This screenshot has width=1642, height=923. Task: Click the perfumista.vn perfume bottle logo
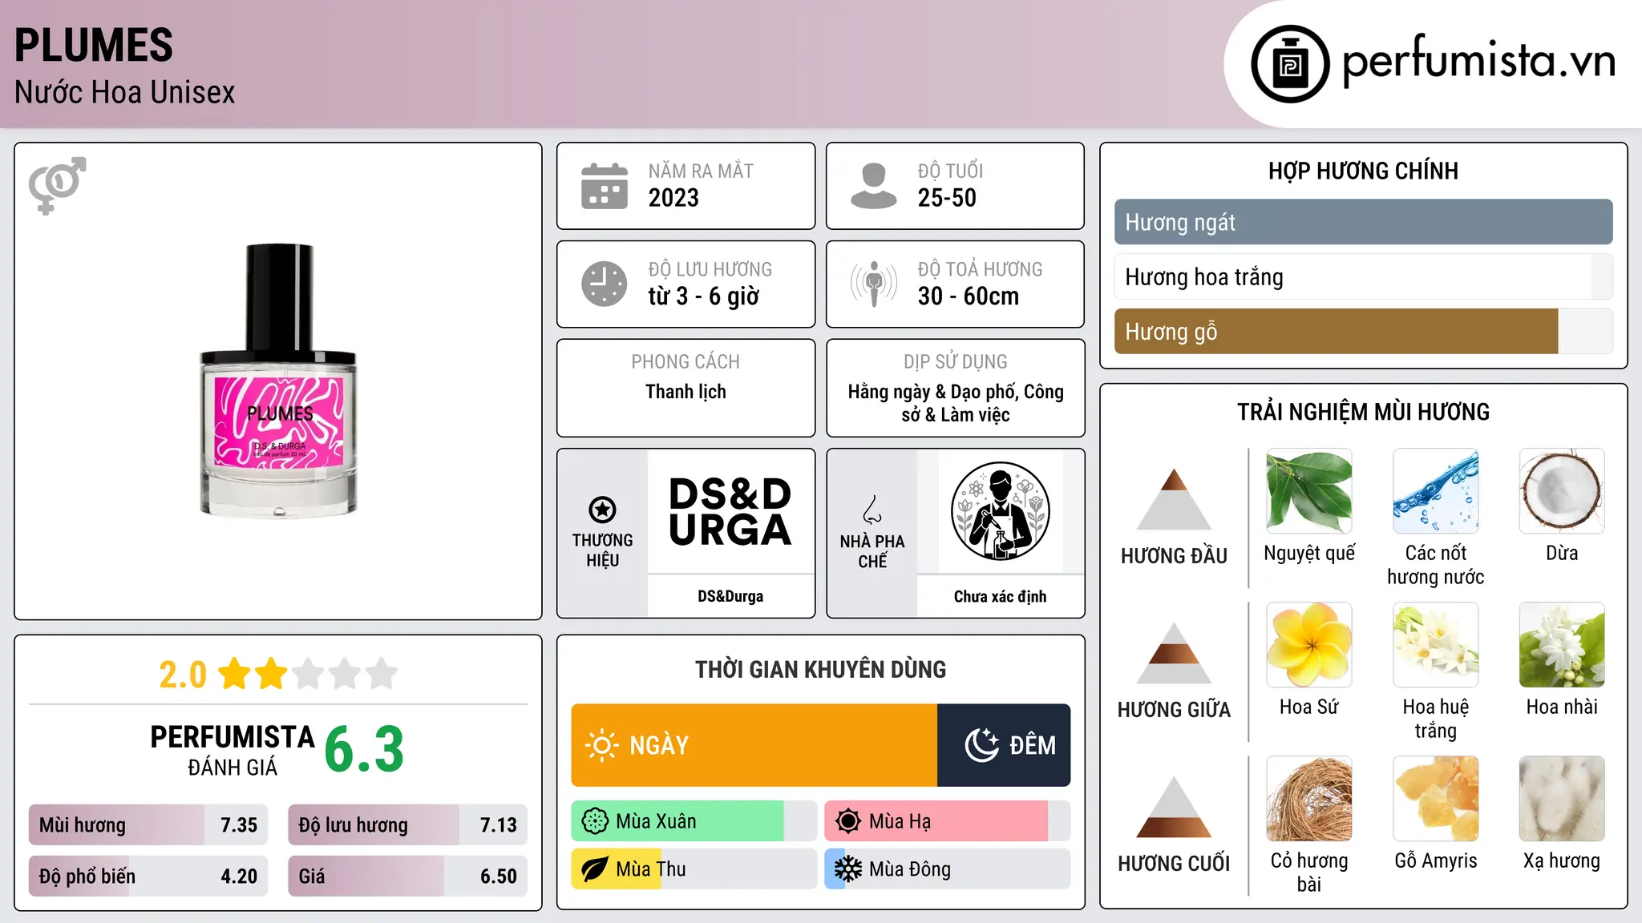[x=1290, y=64]
